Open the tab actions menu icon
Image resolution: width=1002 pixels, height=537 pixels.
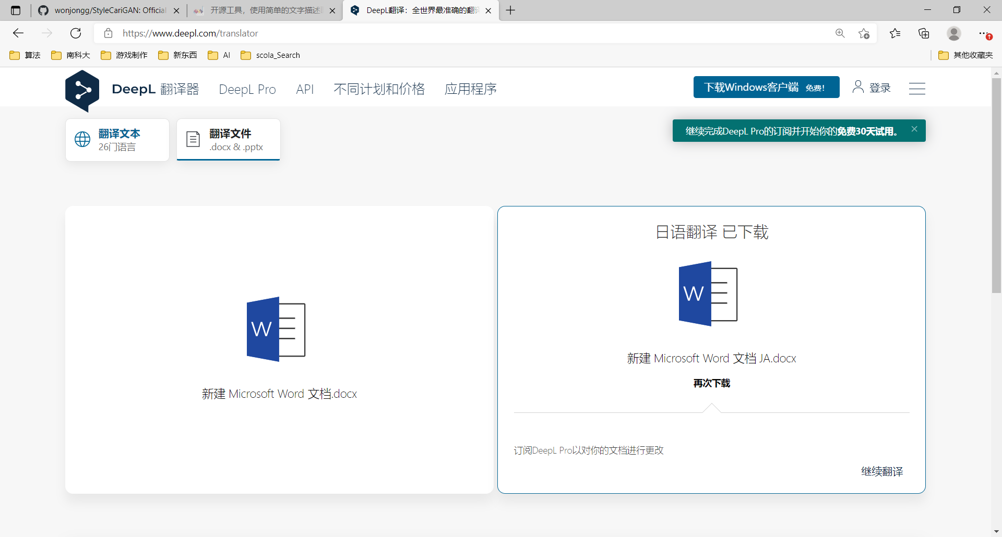tap(16, 10)
